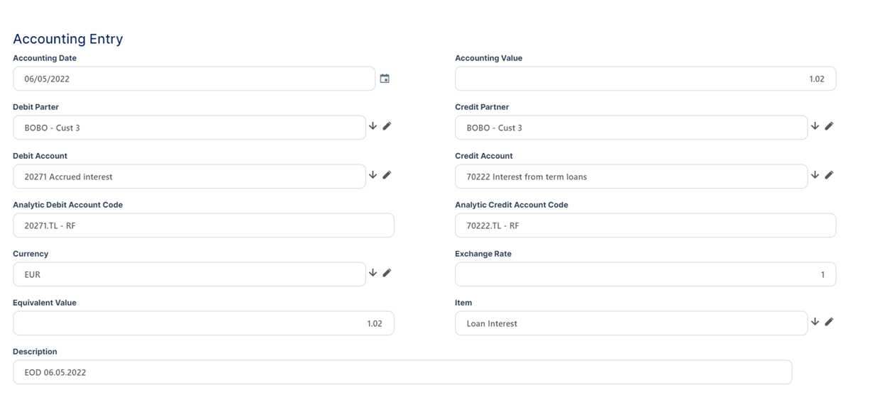Open the Item dropdown arrow
The image size is (880, 409).
pyautogui.click(x=815, y=322)
